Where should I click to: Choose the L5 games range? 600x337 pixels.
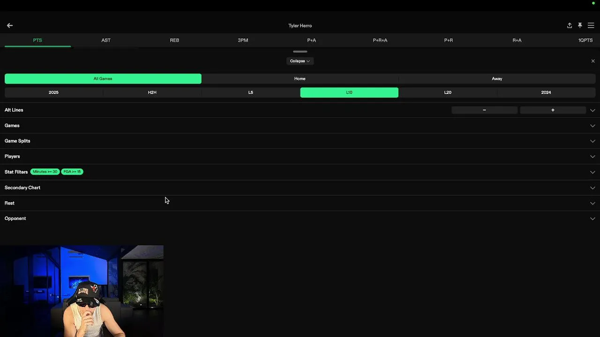tap(251, 93)
